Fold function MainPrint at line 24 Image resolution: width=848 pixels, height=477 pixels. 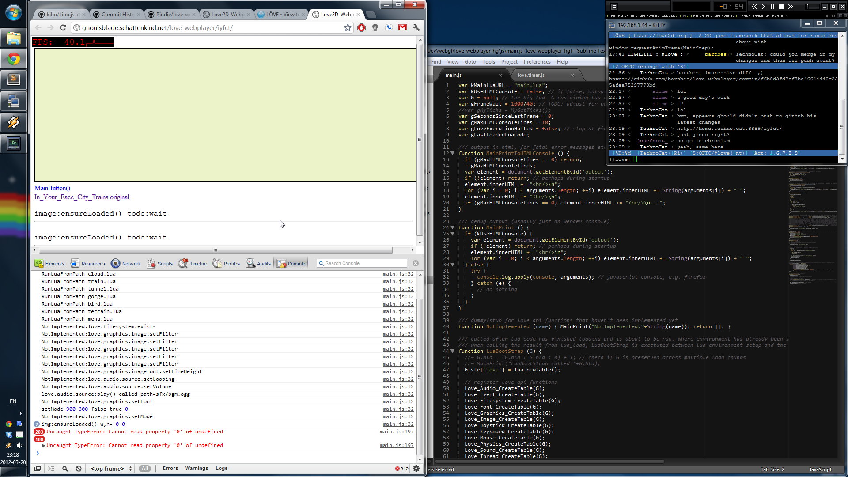pos(452,228)
